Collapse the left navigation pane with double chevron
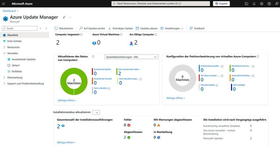Viewport: 280px width, 147px height. 46,28
